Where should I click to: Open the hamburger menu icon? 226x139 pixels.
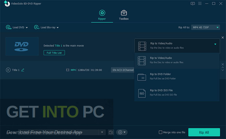click(200, 4)
